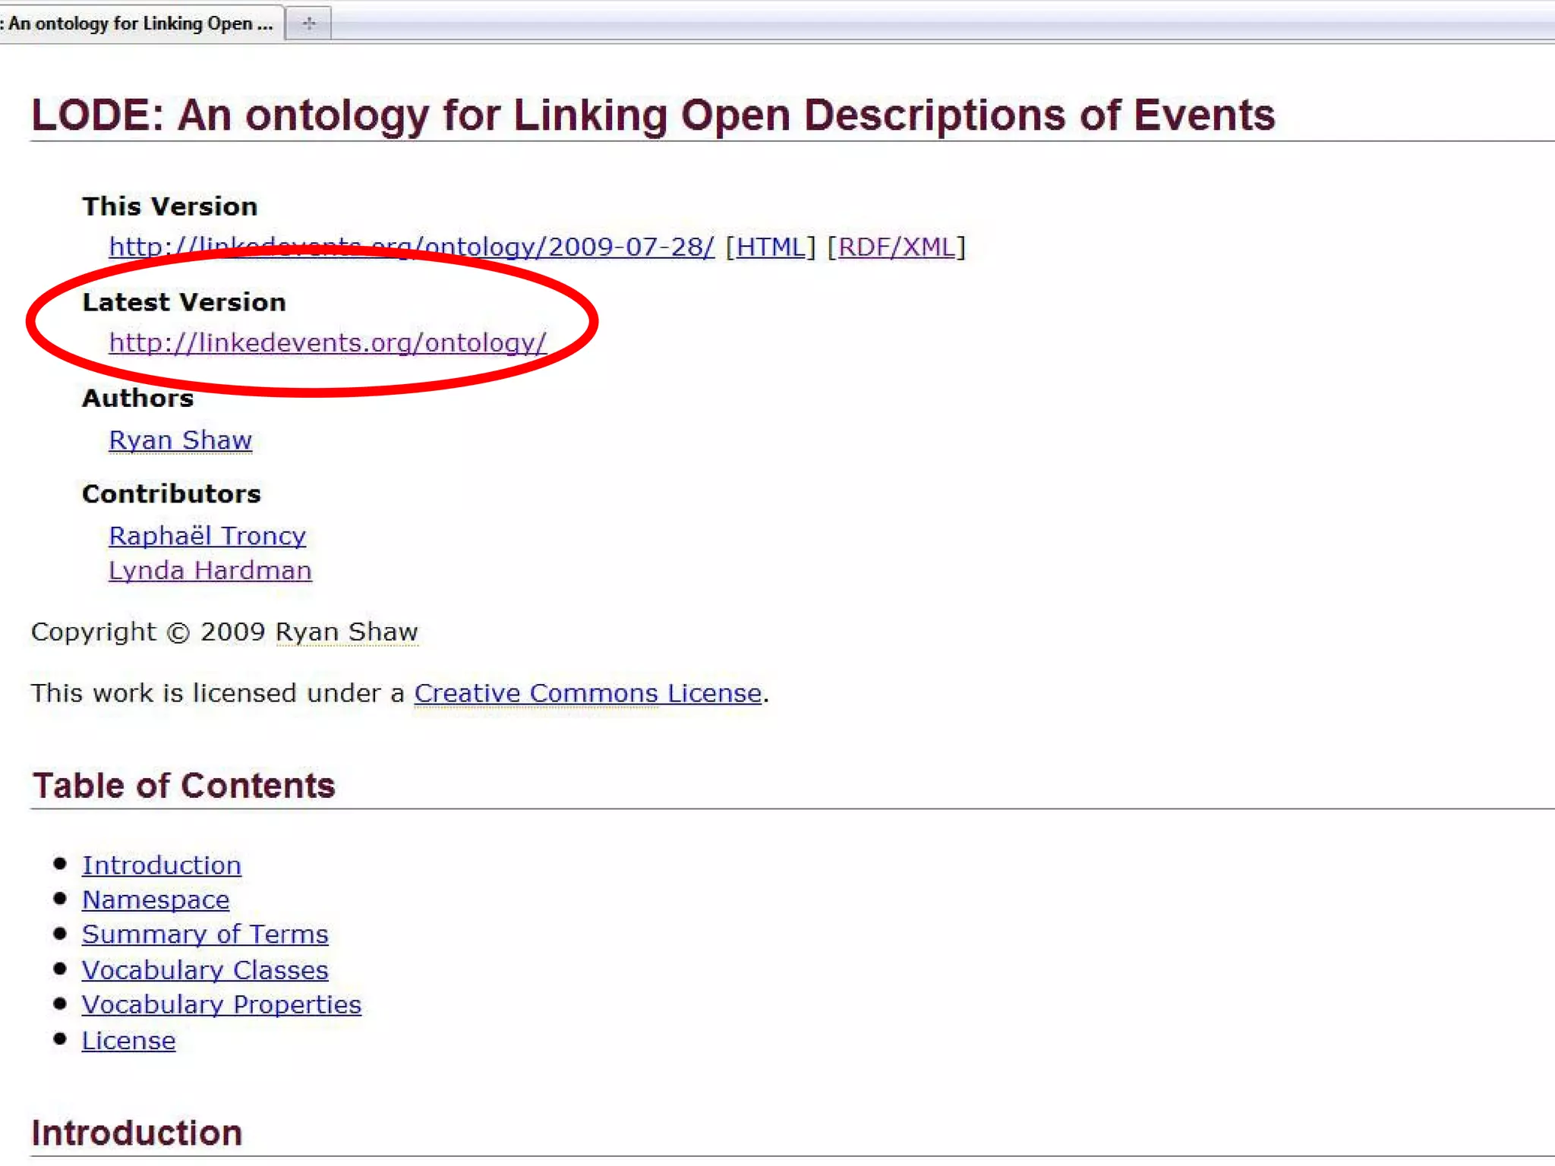
Task: Click the 'This Version' label
Action: [x=170, y=206]
